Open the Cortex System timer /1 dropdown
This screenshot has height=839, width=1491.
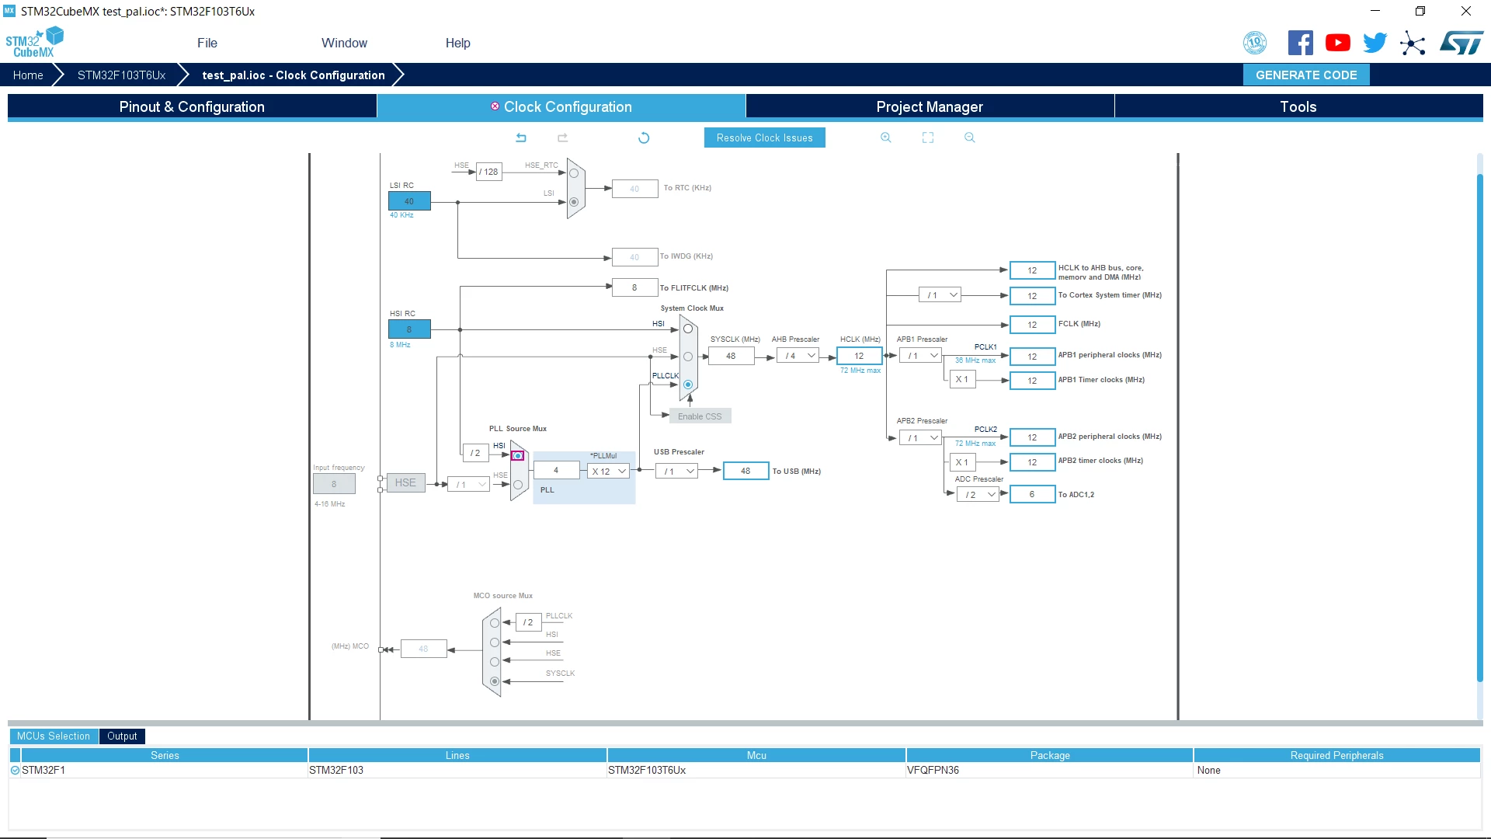coord(940,295)
